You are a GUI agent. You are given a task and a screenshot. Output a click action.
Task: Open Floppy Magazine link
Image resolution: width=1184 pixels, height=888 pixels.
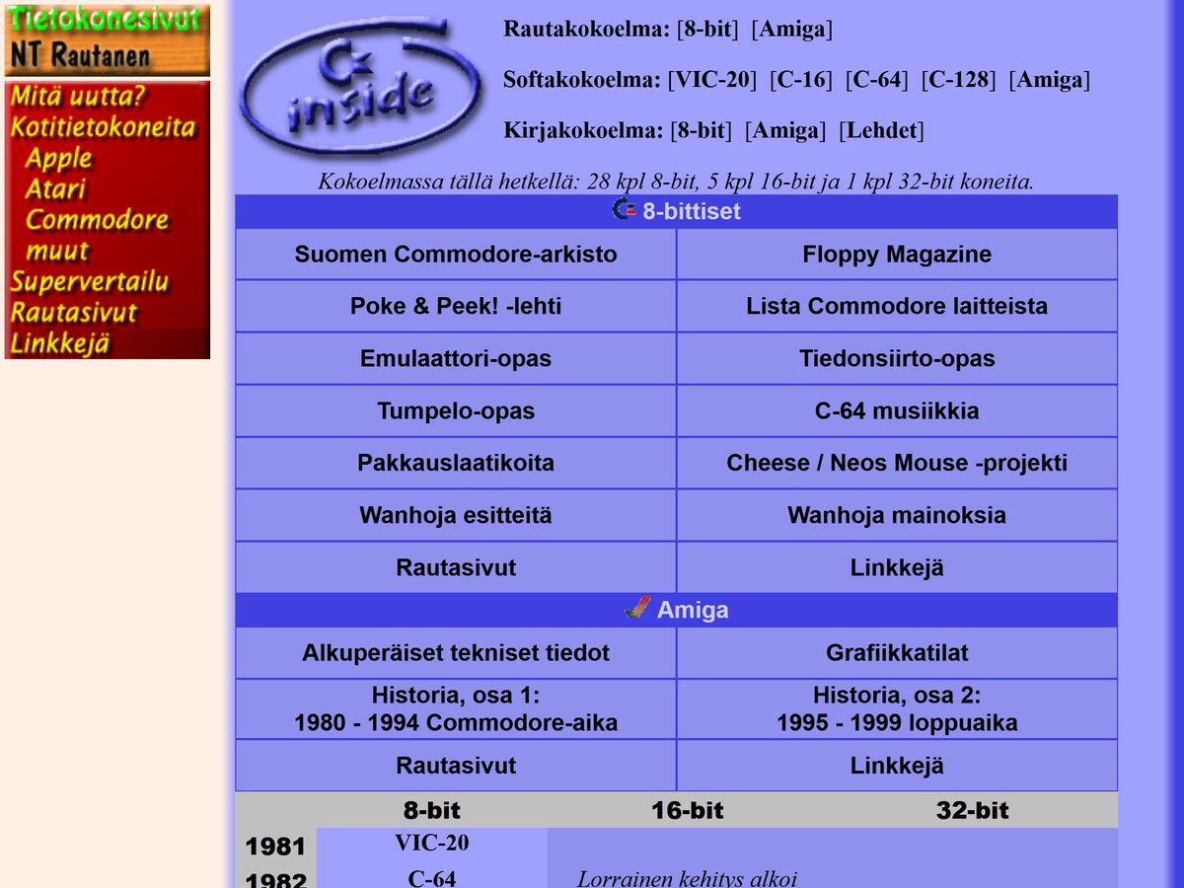coord(897,254)
